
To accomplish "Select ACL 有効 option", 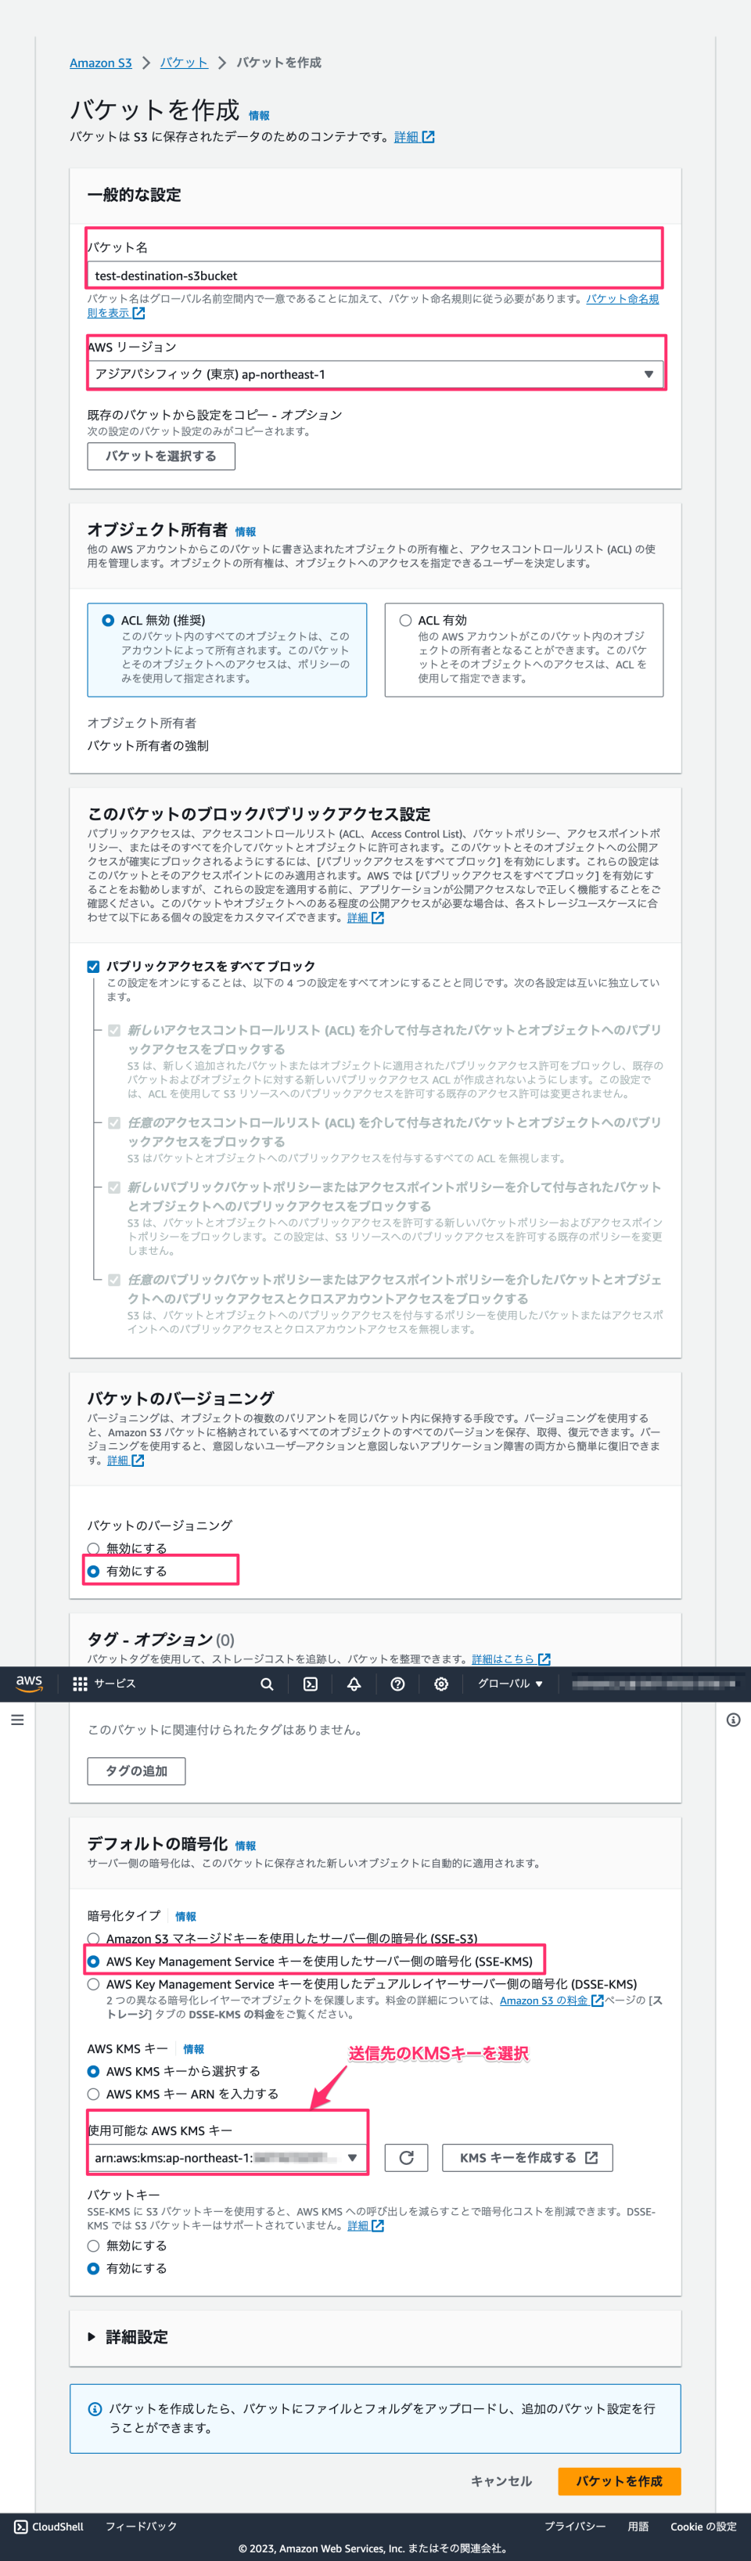I will point(405,621).
